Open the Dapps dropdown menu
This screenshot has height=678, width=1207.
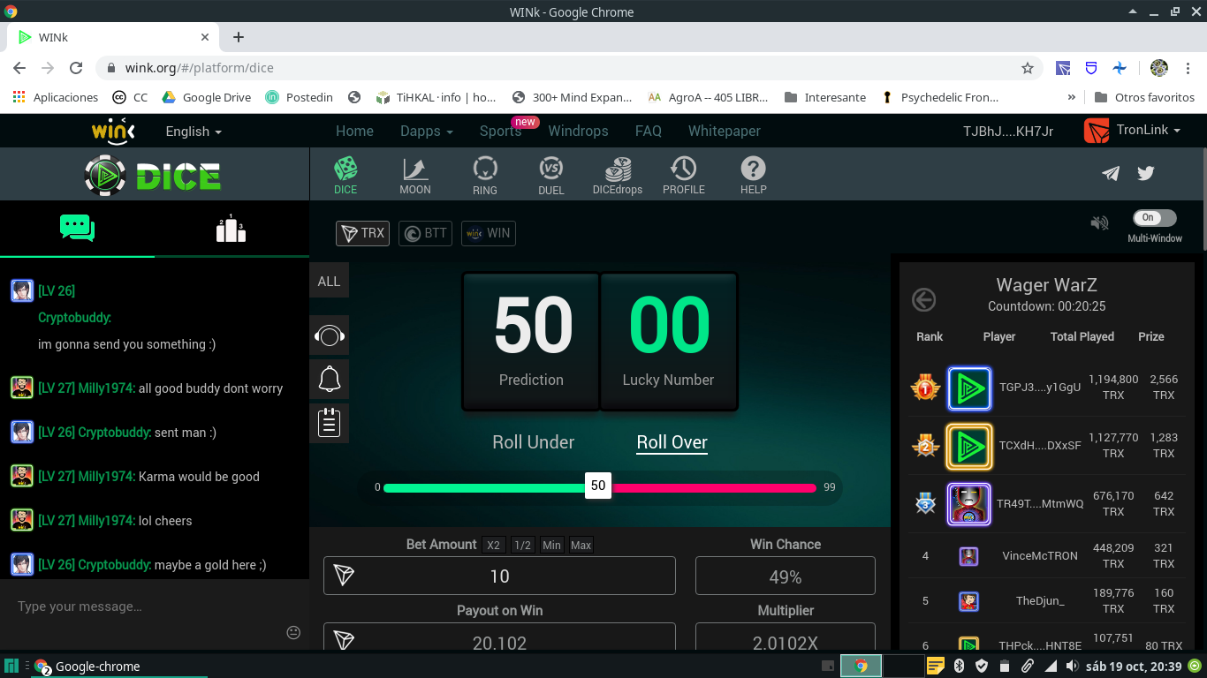tap(427, 131)
